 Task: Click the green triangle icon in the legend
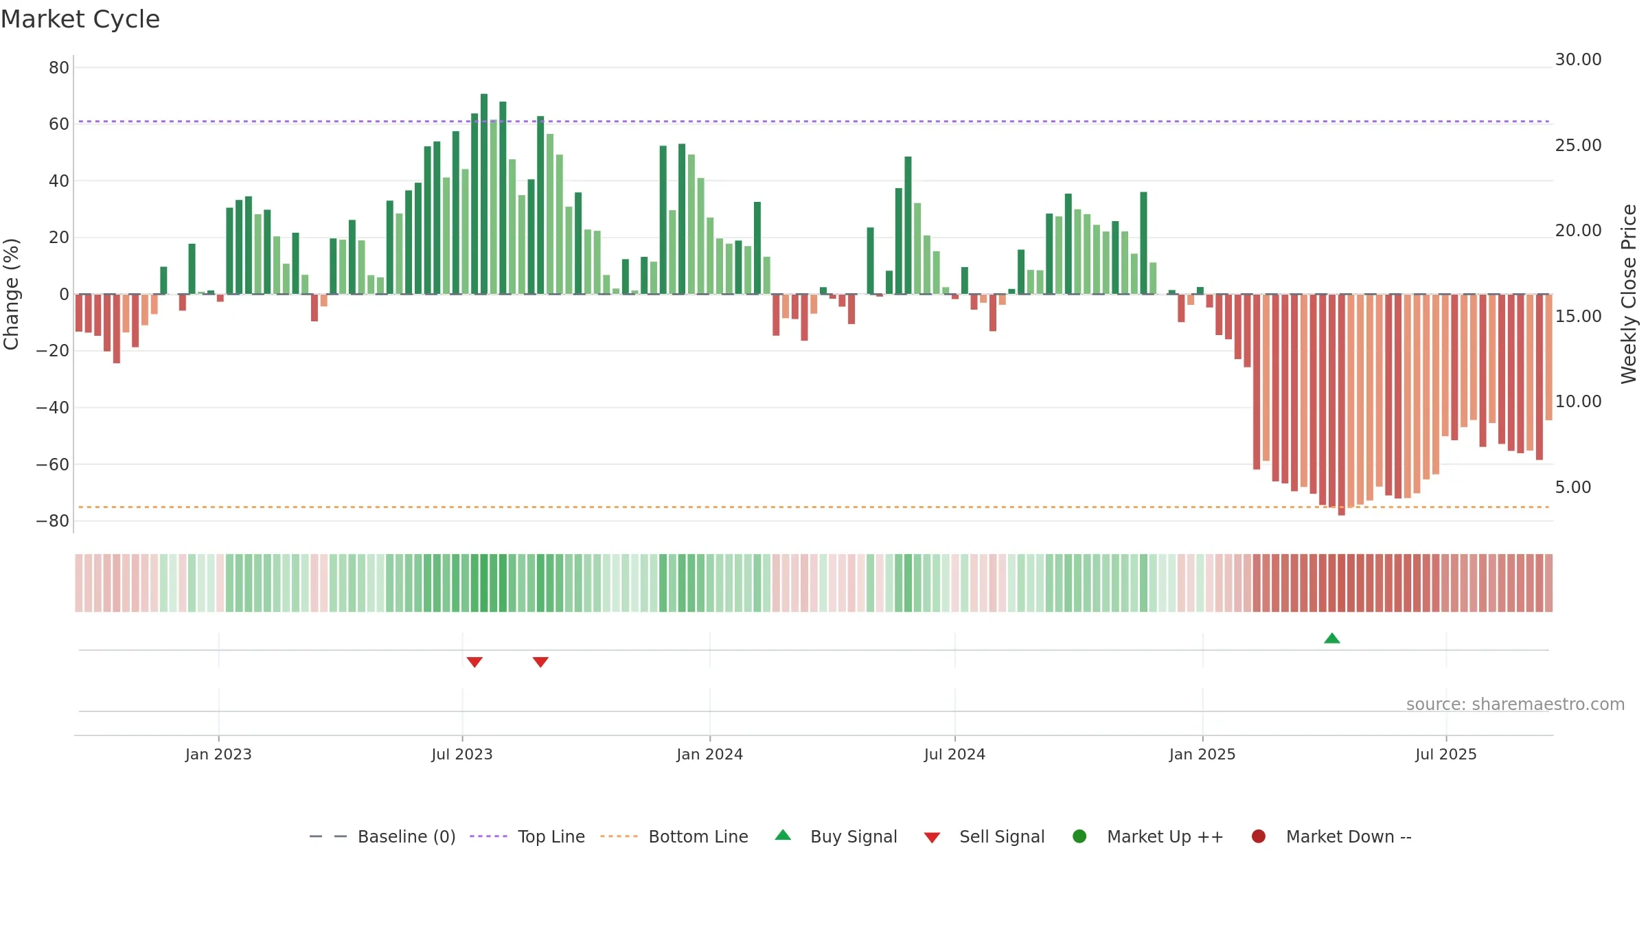pyautogui.click(x=783, y=835)
